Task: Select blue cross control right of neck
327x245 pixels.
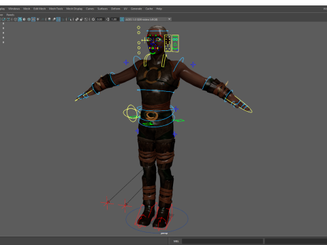Action: [193, 65]
